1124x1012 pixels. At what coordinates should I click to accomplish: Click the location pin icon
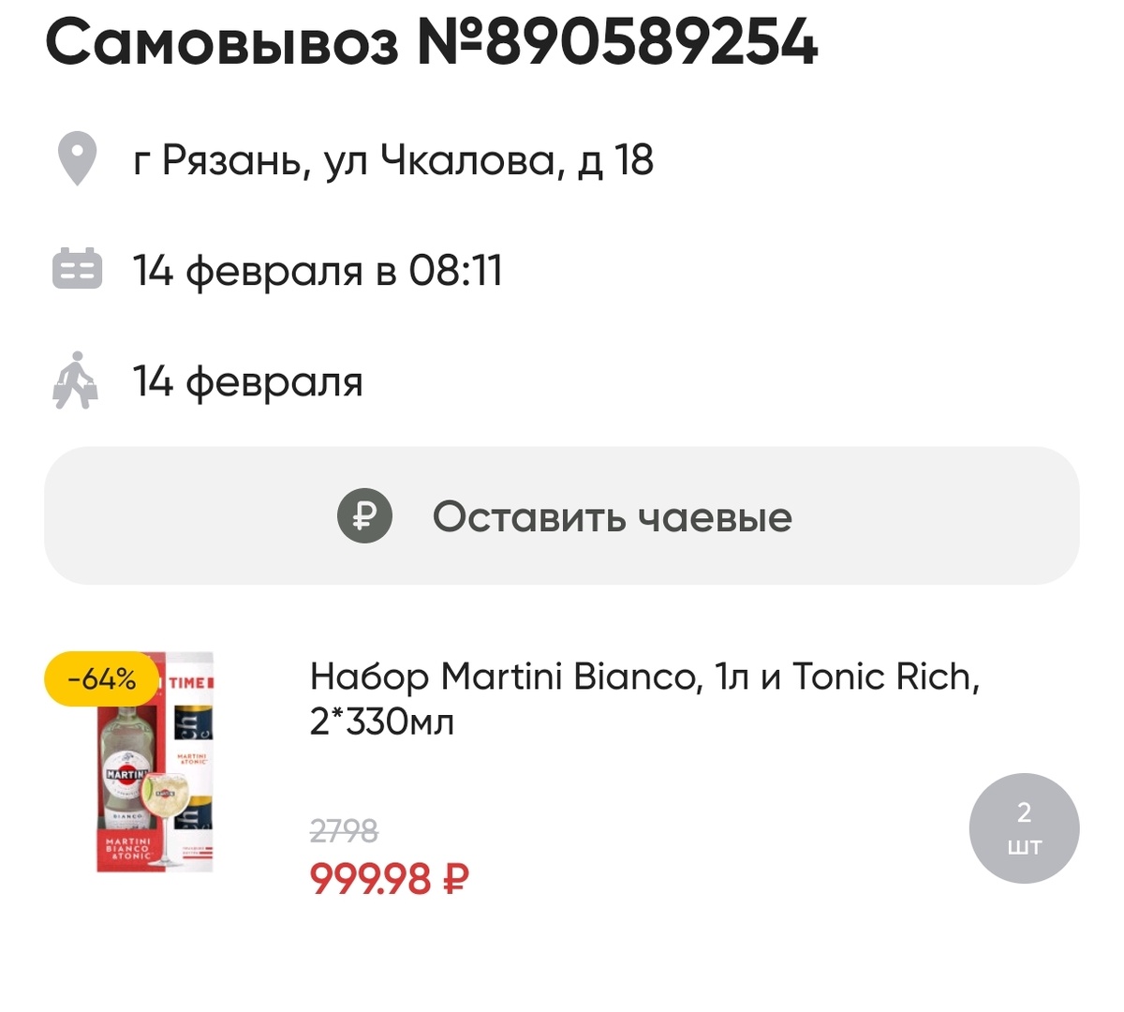[x=77, y=159]
